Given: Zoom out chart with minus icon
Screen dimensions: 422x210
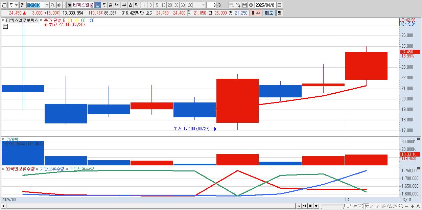Looking at the screenshot, I should (407, 206).
